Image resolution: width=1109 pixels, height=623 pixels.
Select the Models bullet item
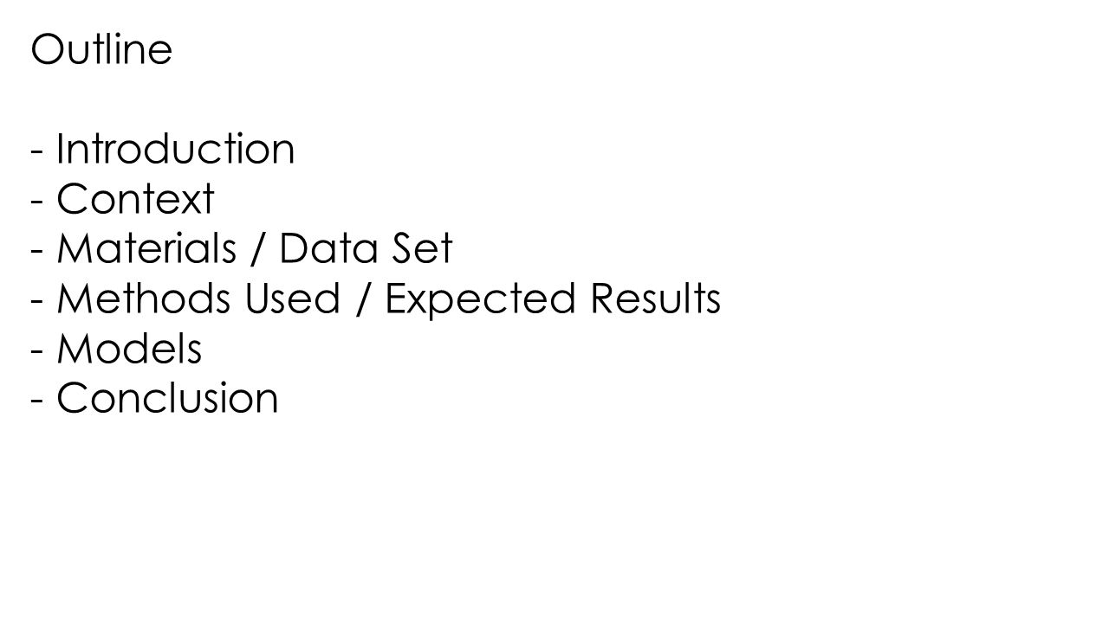coord(129,350)
